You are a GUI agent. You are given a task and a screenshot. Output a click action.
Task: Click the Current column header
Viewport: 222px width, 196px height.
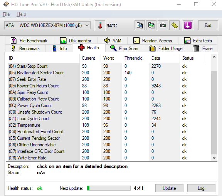click(x=90, y=58)
